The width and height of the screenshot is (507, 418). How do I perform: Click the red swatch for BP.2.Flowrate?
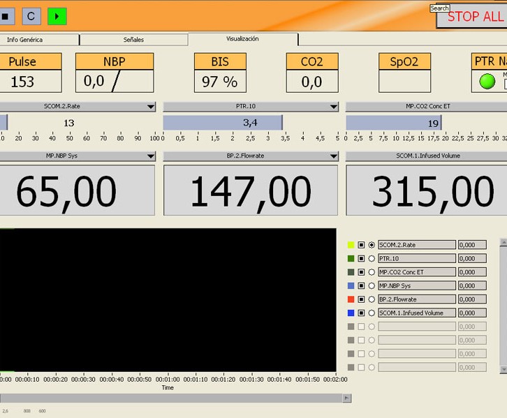(x=351, y=299)
